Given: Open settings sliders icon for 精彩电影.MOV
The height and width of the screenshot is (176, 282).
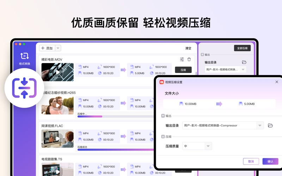Looking at the screenshot, I should coord(182,59).
